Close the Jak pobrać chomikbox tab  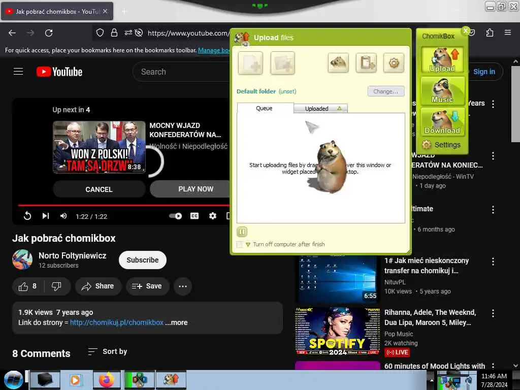105,11
